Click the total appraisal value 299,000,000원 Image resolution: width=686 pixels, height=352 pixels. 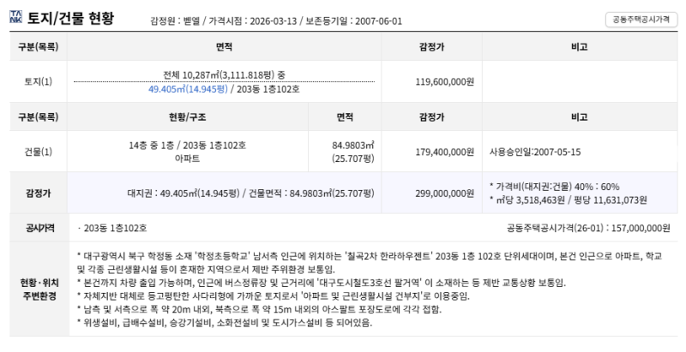444,193
